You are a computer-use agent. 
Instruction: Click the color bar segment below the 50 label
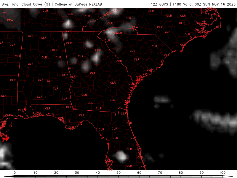click(124, 177)
